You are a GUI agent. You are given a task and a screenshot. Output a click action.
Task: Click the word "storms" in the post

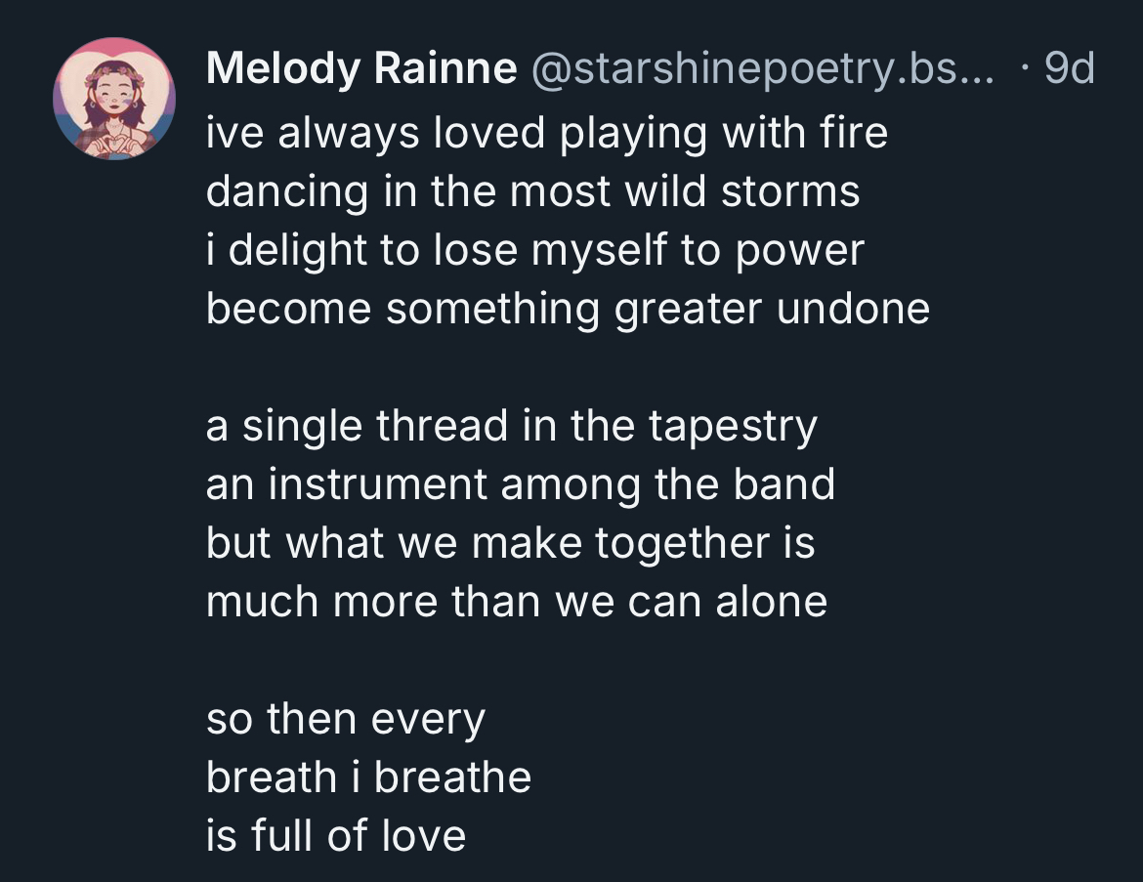(790, 191)
